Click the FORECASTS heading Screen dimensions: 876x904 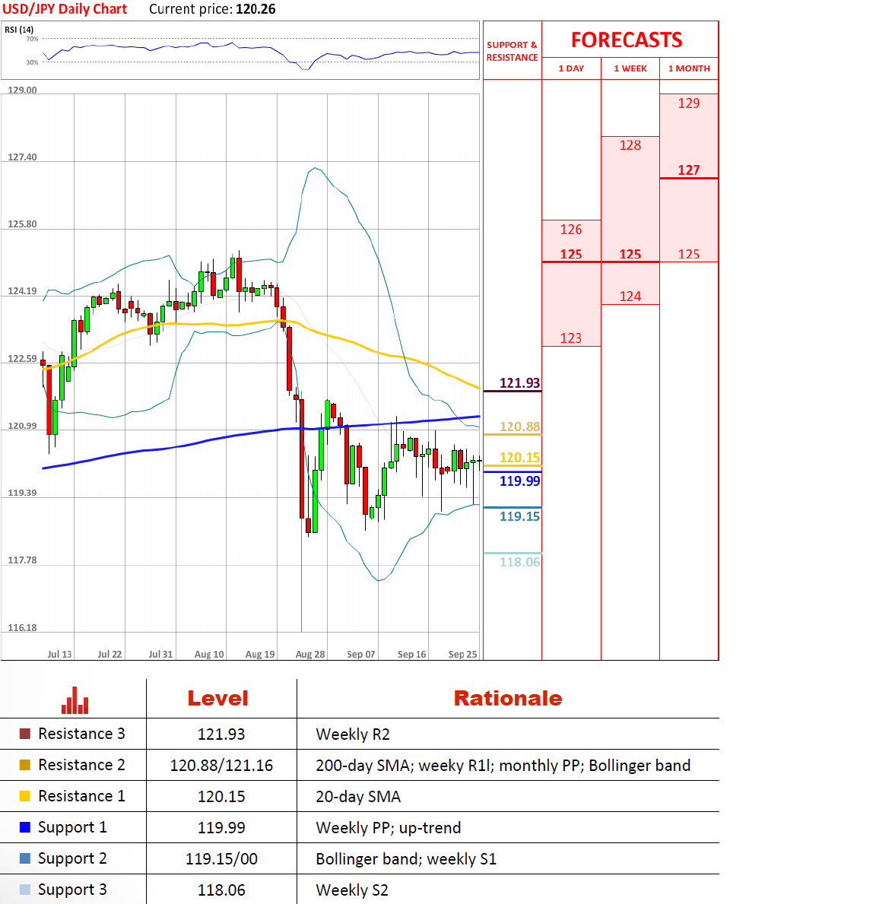click(x=627, y=40)
